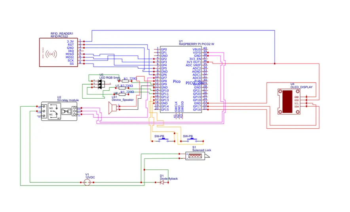The image size is (350, 212).
Task: Click the RST pin label
Action: point(71,45)
